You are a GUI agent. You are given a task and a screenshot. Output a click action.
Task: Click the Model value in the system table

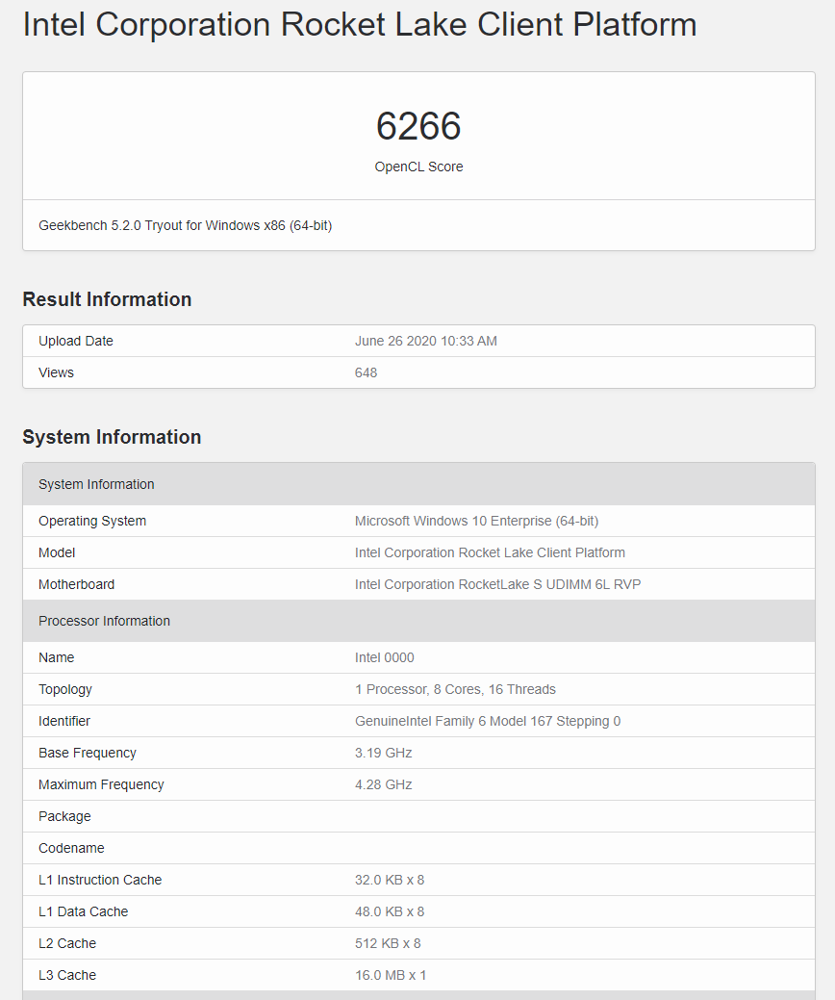pos(490,552)
